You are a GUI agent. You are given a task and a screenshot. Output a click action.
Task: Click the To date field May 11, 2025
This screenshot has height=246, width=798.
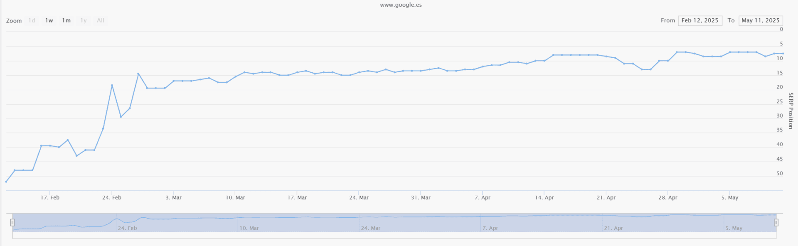761,20
